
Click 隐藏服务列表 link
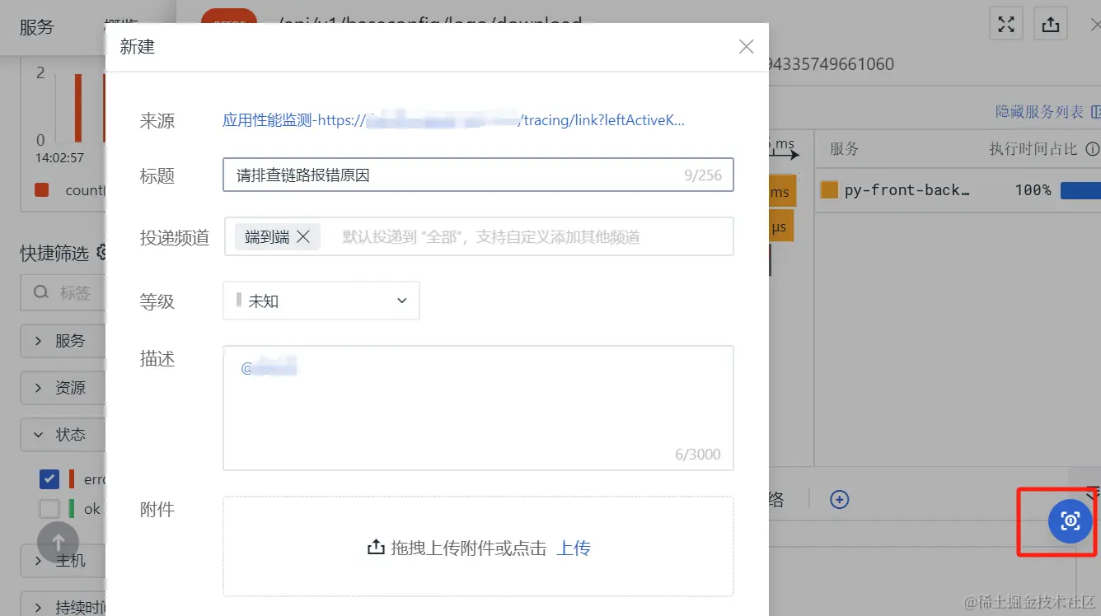point(1040,111)
